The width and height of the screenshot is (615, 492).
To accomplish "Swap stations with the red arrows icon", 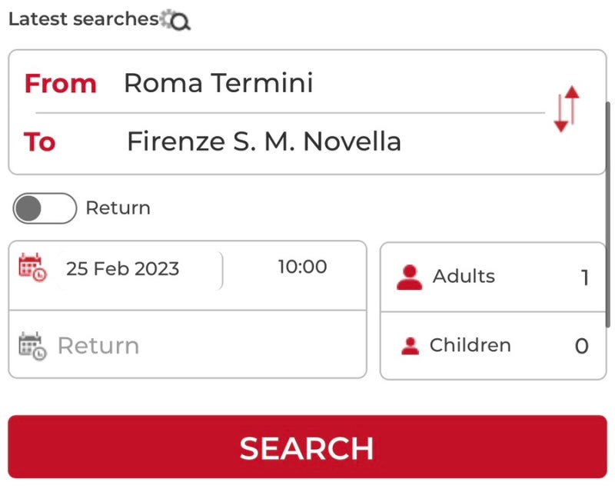I will [x=567, y=108].
